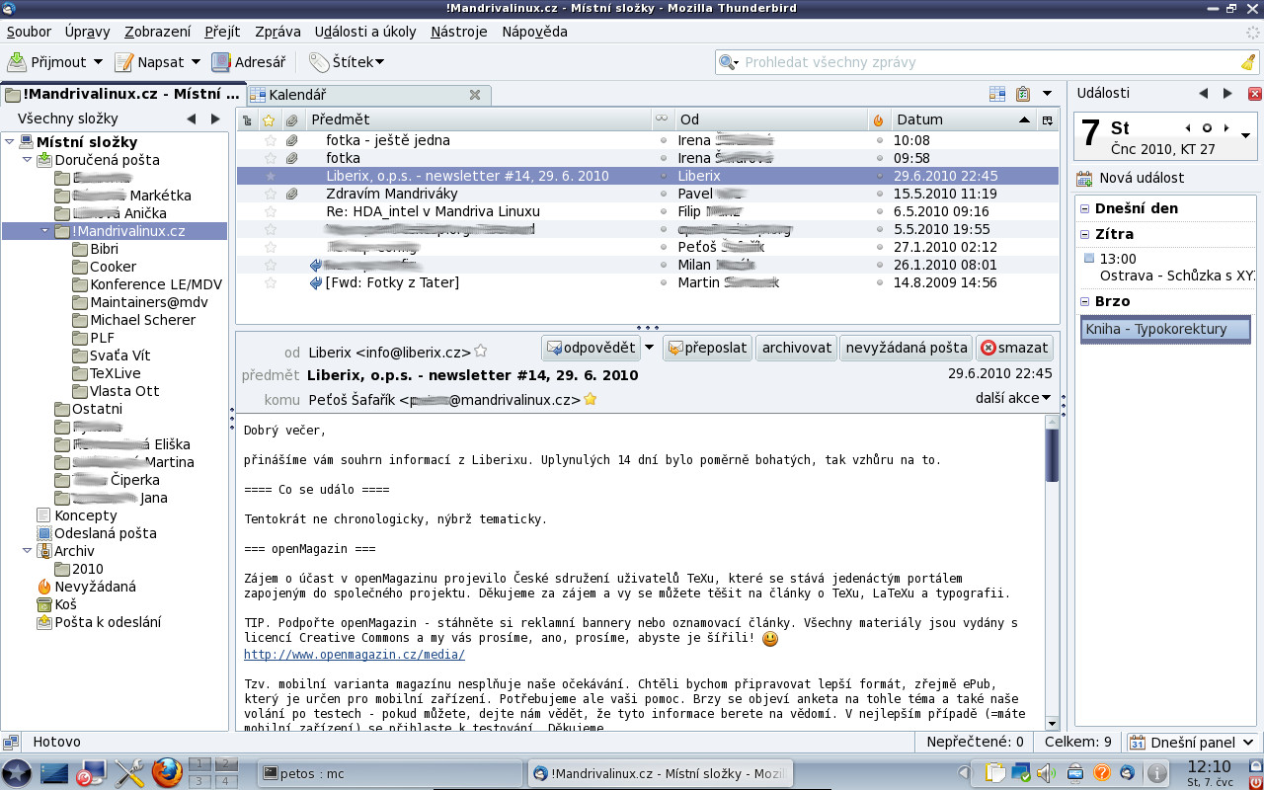
Task: Open the Adresář address book
Action: 249,62
